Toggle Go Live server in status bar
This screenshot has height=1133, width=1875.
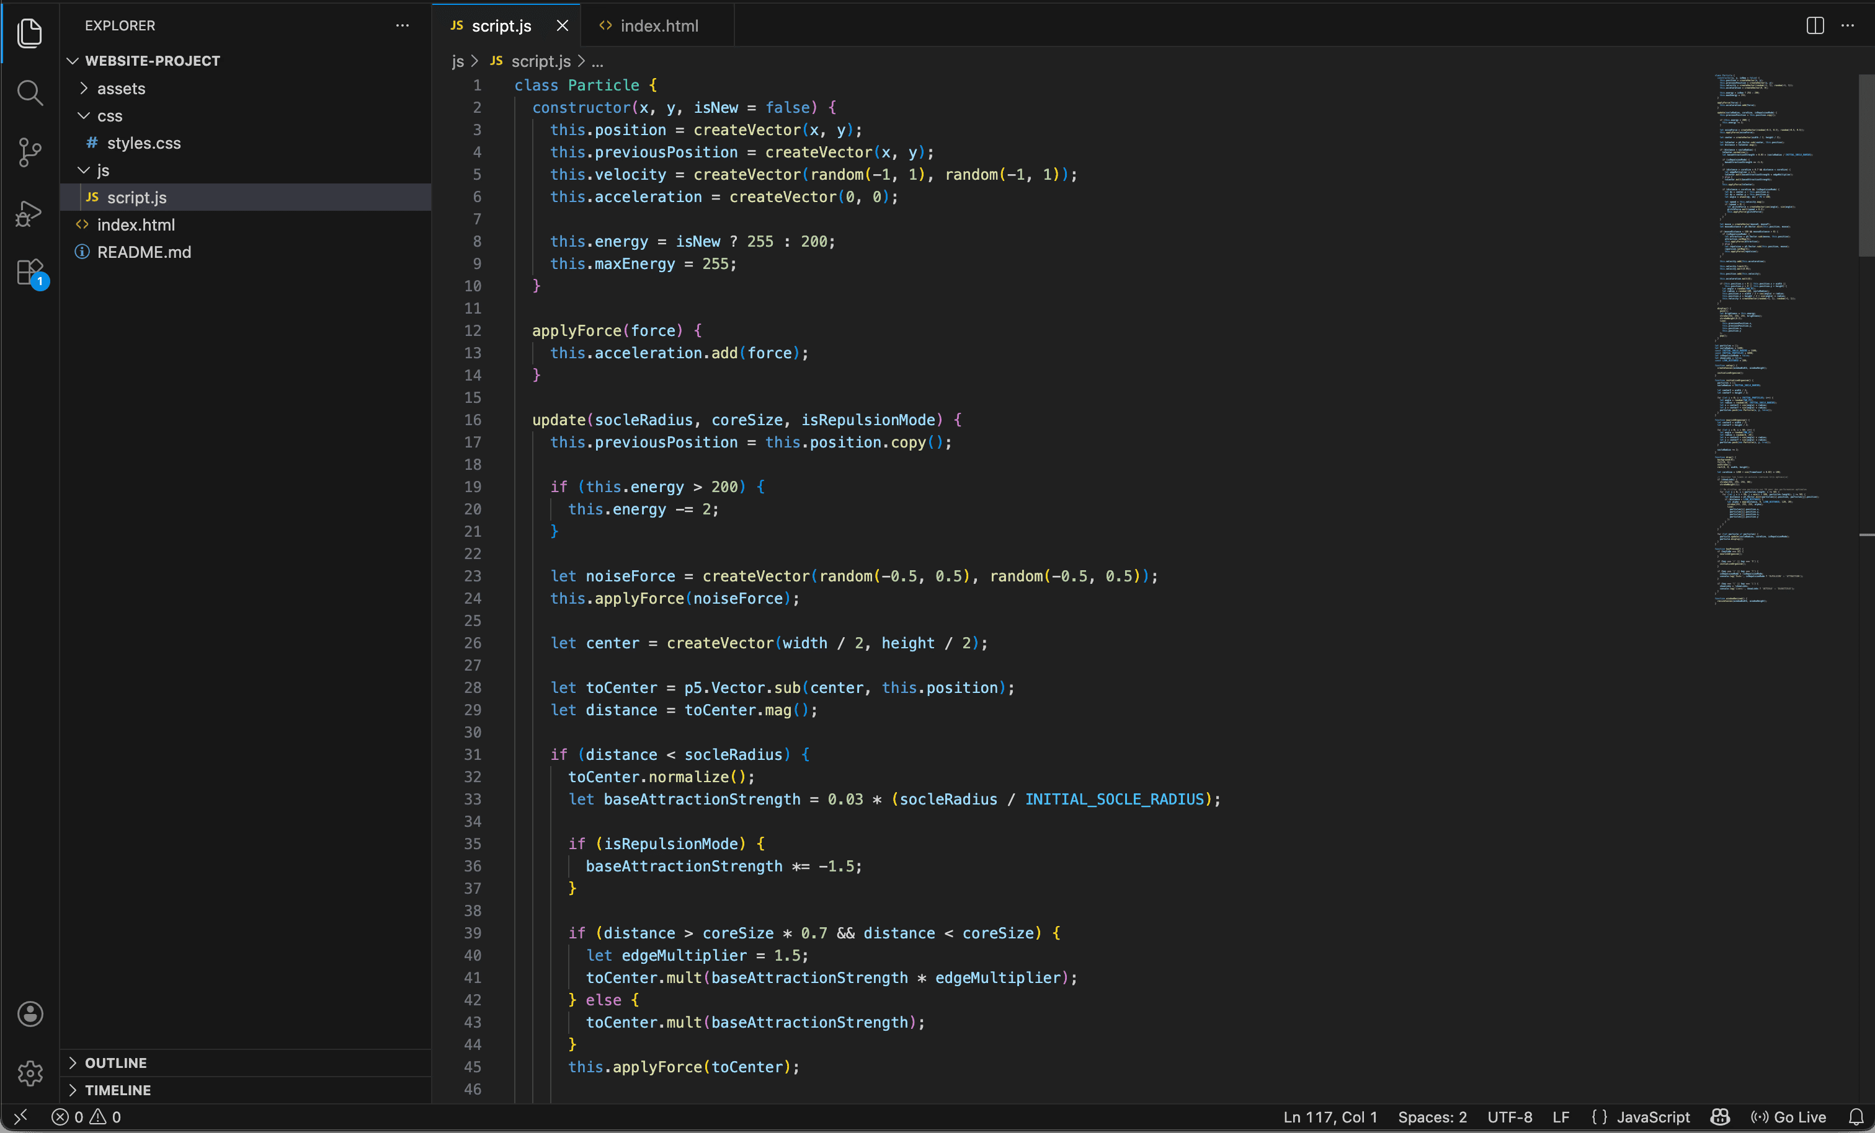click(1788, 1116)
